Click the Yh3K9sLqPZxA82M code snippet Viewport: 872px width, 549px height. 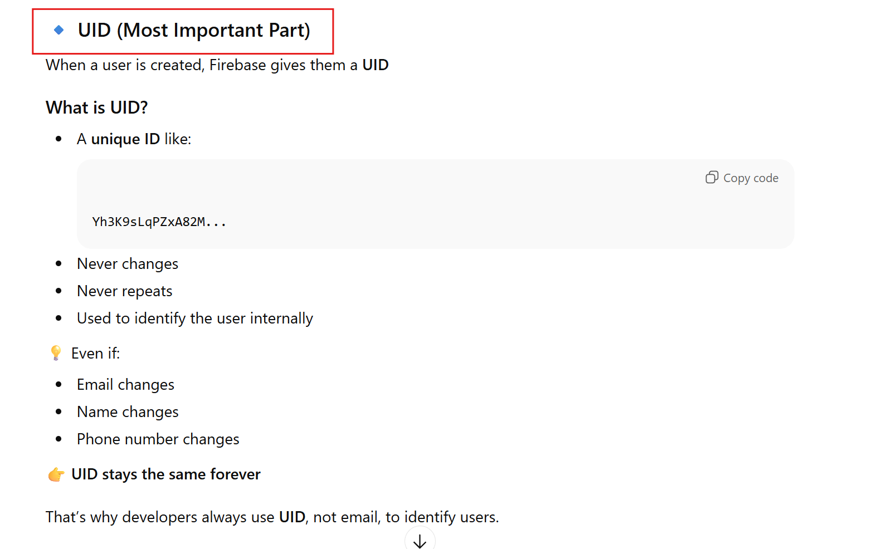pos(159,222)
